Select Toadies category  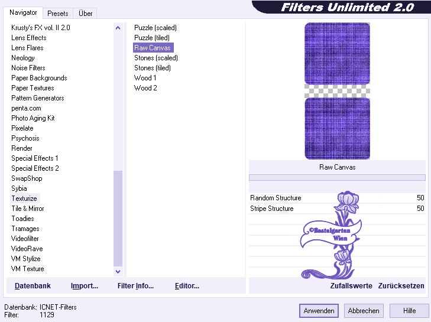pyautogui.click(x=22, y=219)
